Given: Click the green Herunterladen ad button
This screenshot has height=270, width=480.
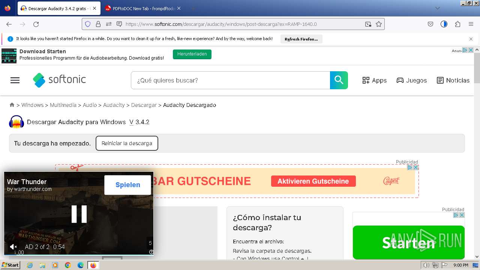Looking at the screenshot, I should tap(192, 54).
